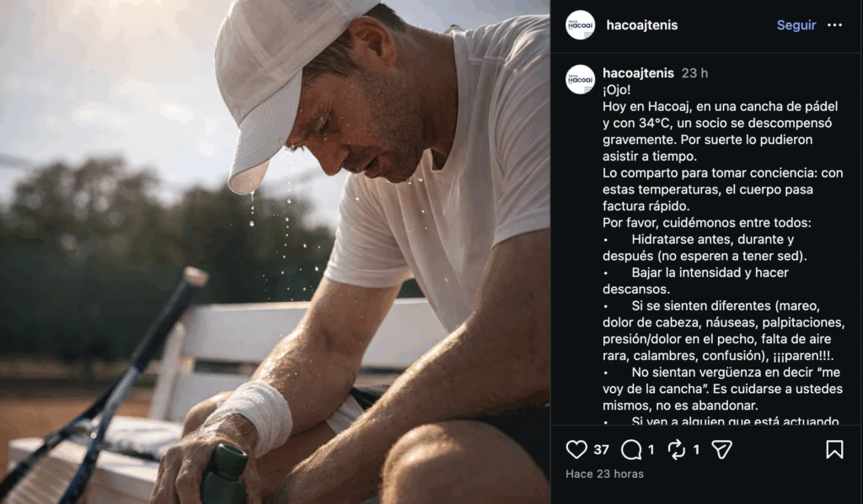Open comments via speech bubble icon
This screenshot has height=504, width=863.
630,449
